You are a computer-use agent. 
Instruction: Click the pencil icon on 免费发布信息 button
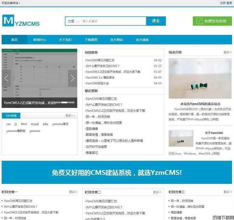coord(199,21)
